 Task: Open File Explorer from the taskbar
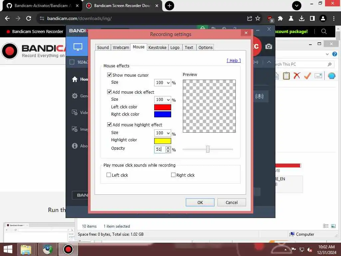[26, 249]
